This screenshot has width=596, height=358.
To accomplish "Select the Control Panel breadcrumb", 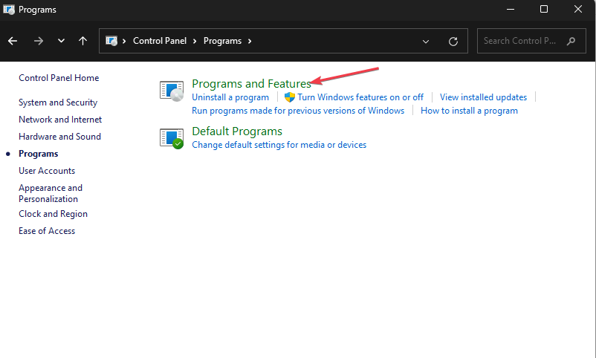I will (160, 41).
